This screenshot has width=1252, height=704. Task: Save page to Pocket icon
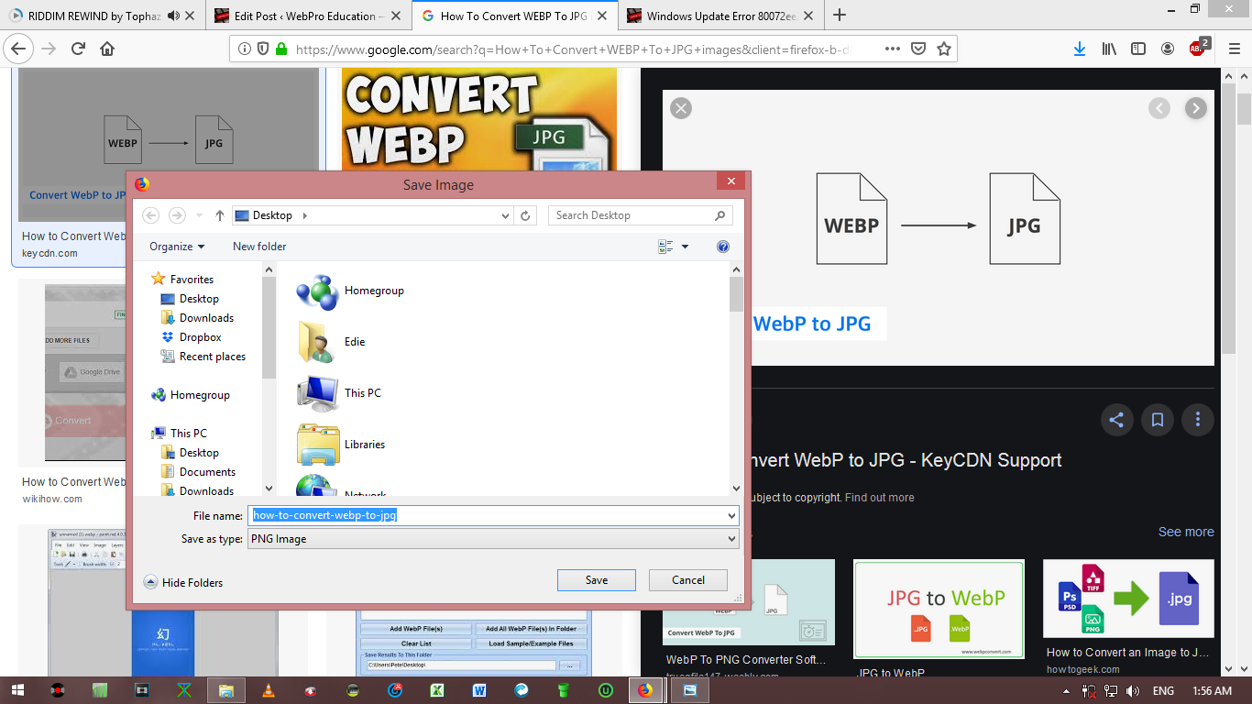(x=917, y=49)
